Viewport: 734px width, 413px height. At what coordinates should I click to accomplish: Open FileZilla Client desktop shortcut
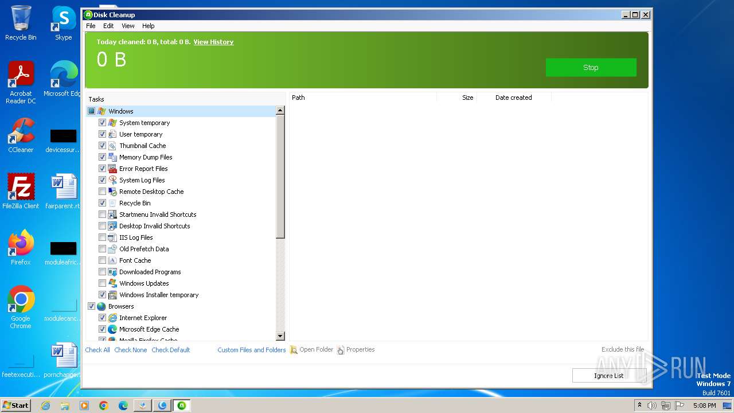21,192
